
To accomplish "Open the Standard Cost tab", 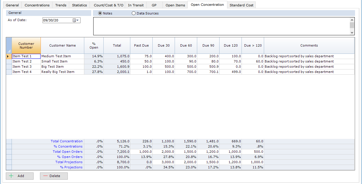I will [241, 5].
